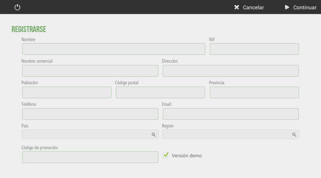Uncheck the Versión demo checkbox
This screenshot has height=178, width=321.
[x=166, y=155]
